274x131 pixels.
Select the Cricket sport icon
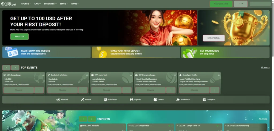(x=82, y=99)
